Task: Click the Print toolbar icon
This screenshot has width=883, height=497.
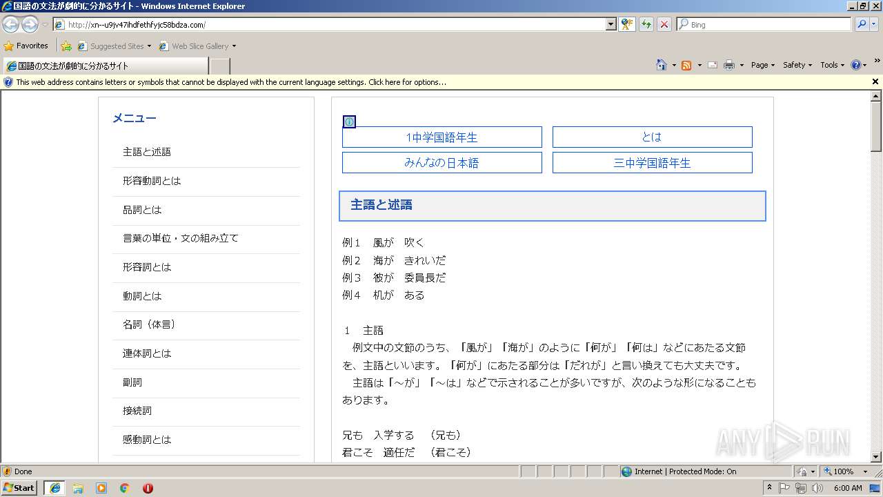Action: pyautogui.click(x=729, y=65)
